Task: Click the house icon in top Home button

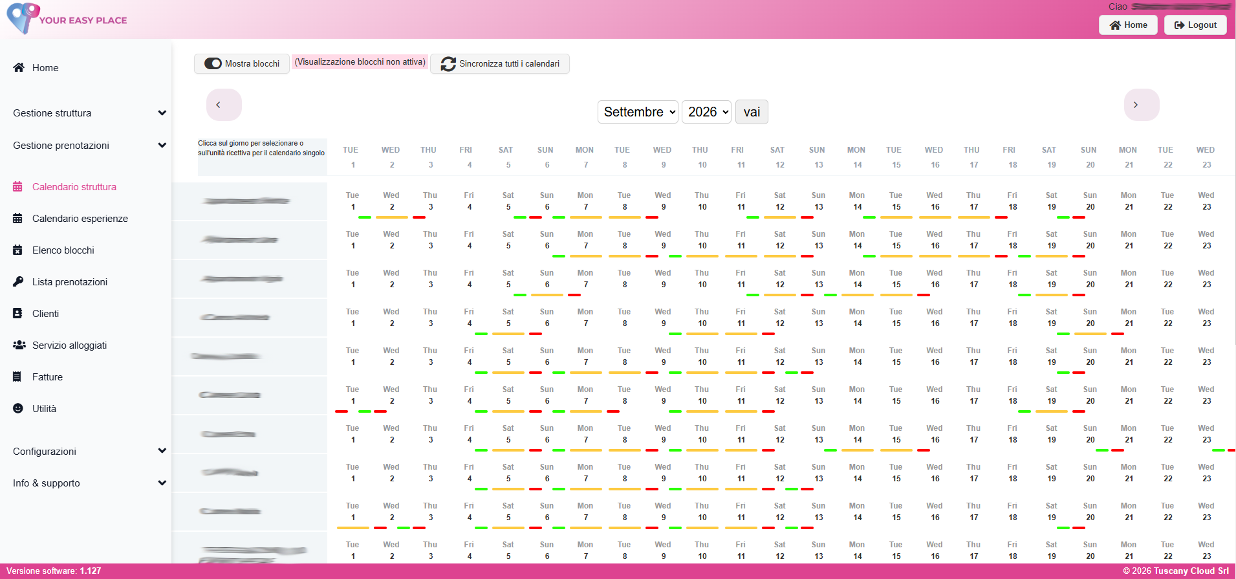Action: click(1115, 25)
